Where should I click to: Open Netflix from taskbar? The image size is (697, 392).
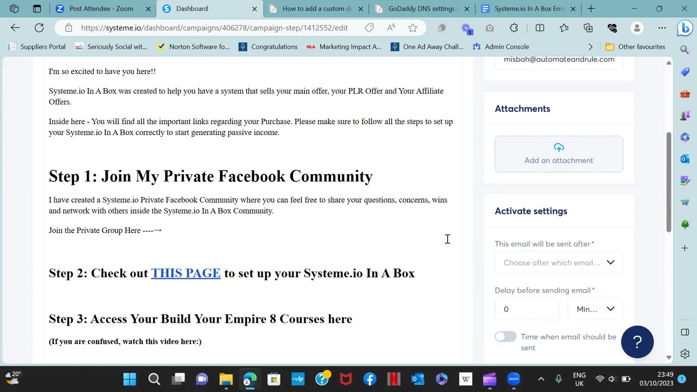click(394, 379)
